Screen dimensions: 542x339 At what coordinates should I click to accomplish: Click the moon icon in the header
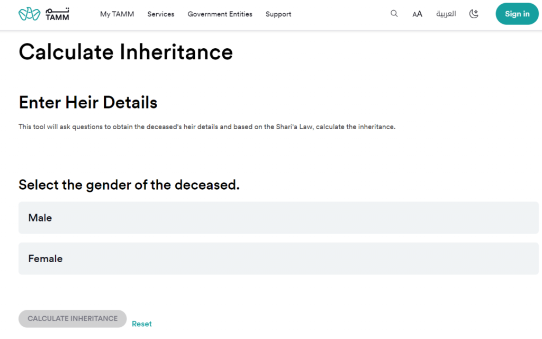[474, 14]
